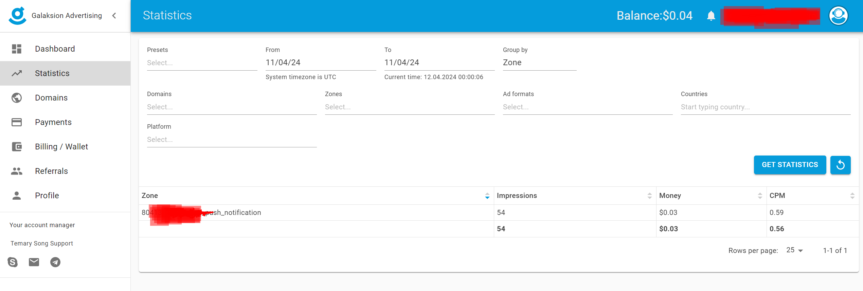Click the Billing wallet icon
This screenshot has width=863, height=291.
(17, 147)
